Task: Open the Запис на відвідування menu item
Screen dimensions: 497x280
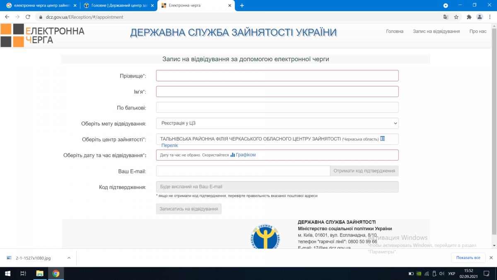Action: click(436, 32)
